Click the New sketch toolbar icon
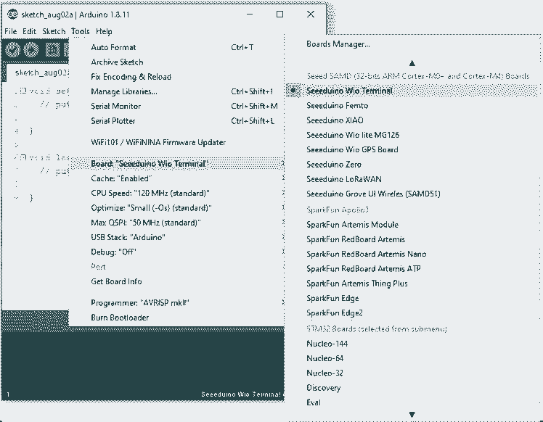Screen dimensions: 543x422 pos(52,50)
